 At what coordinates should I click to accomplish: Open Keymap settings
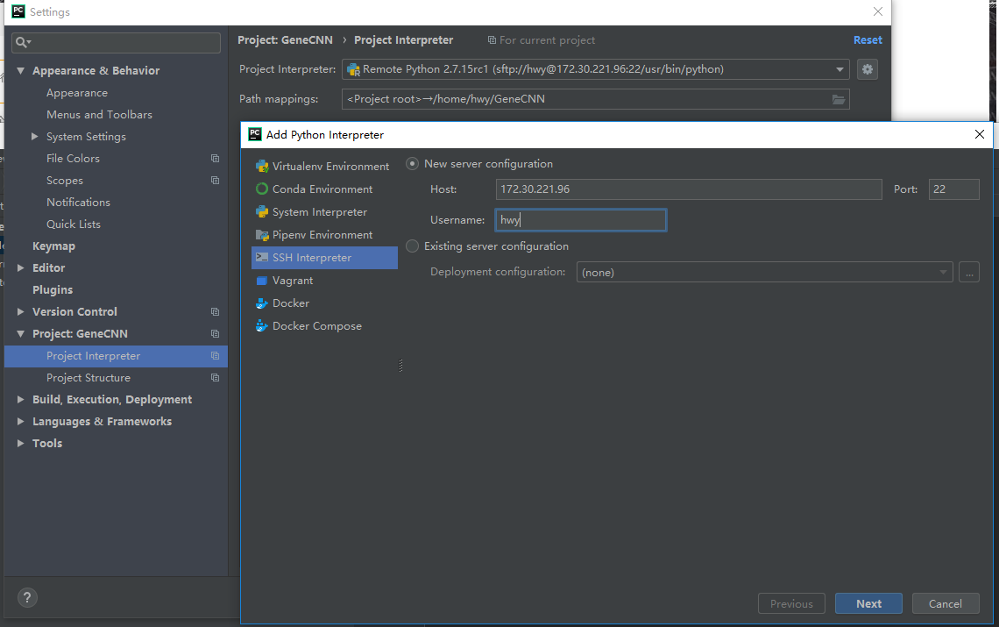53,246
